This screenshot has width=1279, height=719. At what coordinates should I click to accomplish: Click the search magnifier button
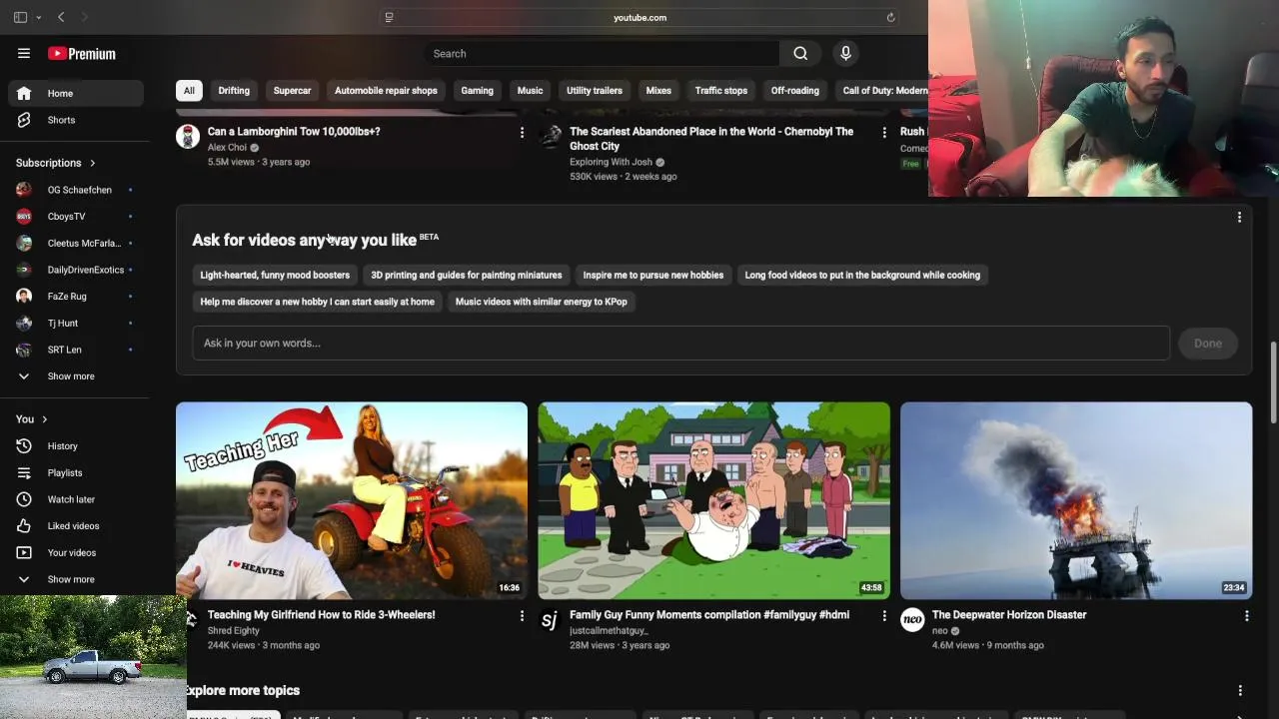pos(800,54)
